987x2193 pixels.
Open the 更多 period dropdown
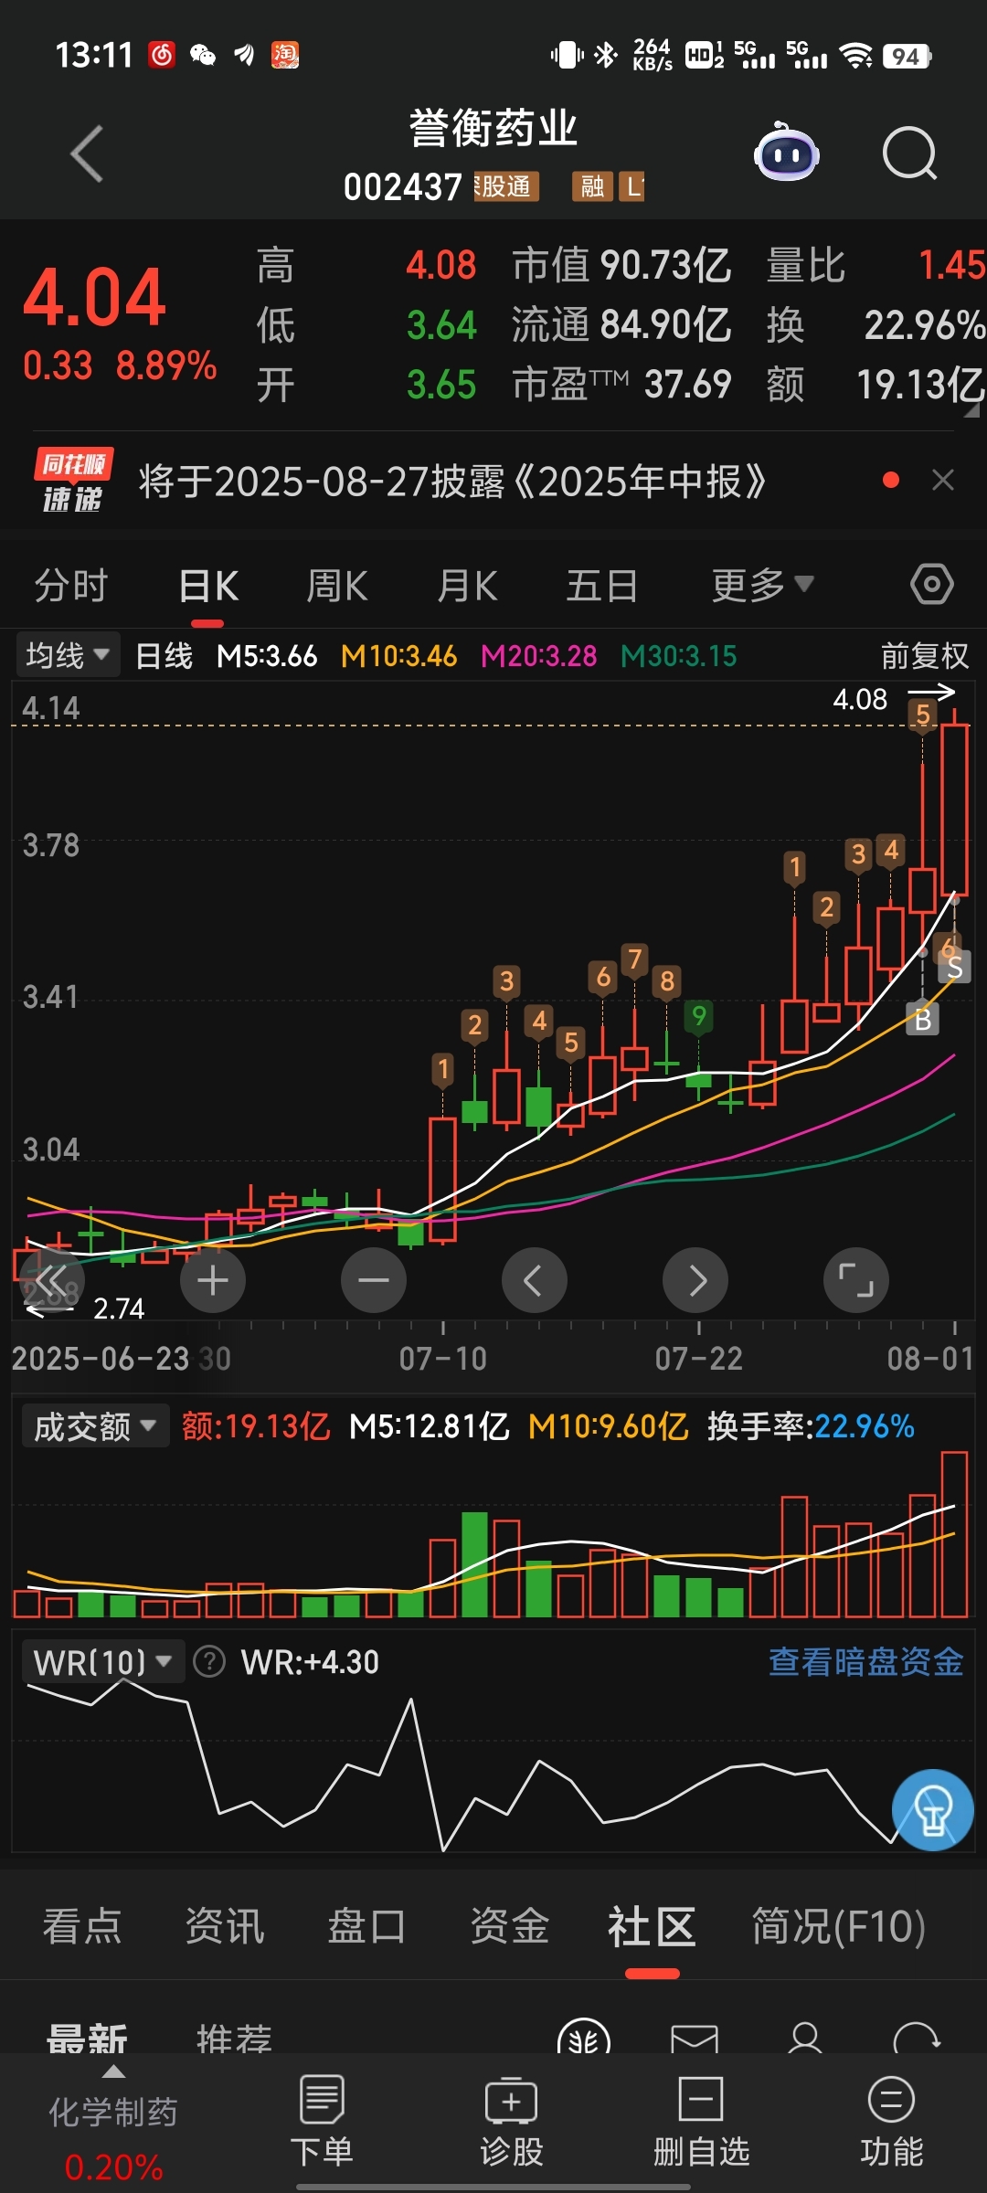[763, 585]
